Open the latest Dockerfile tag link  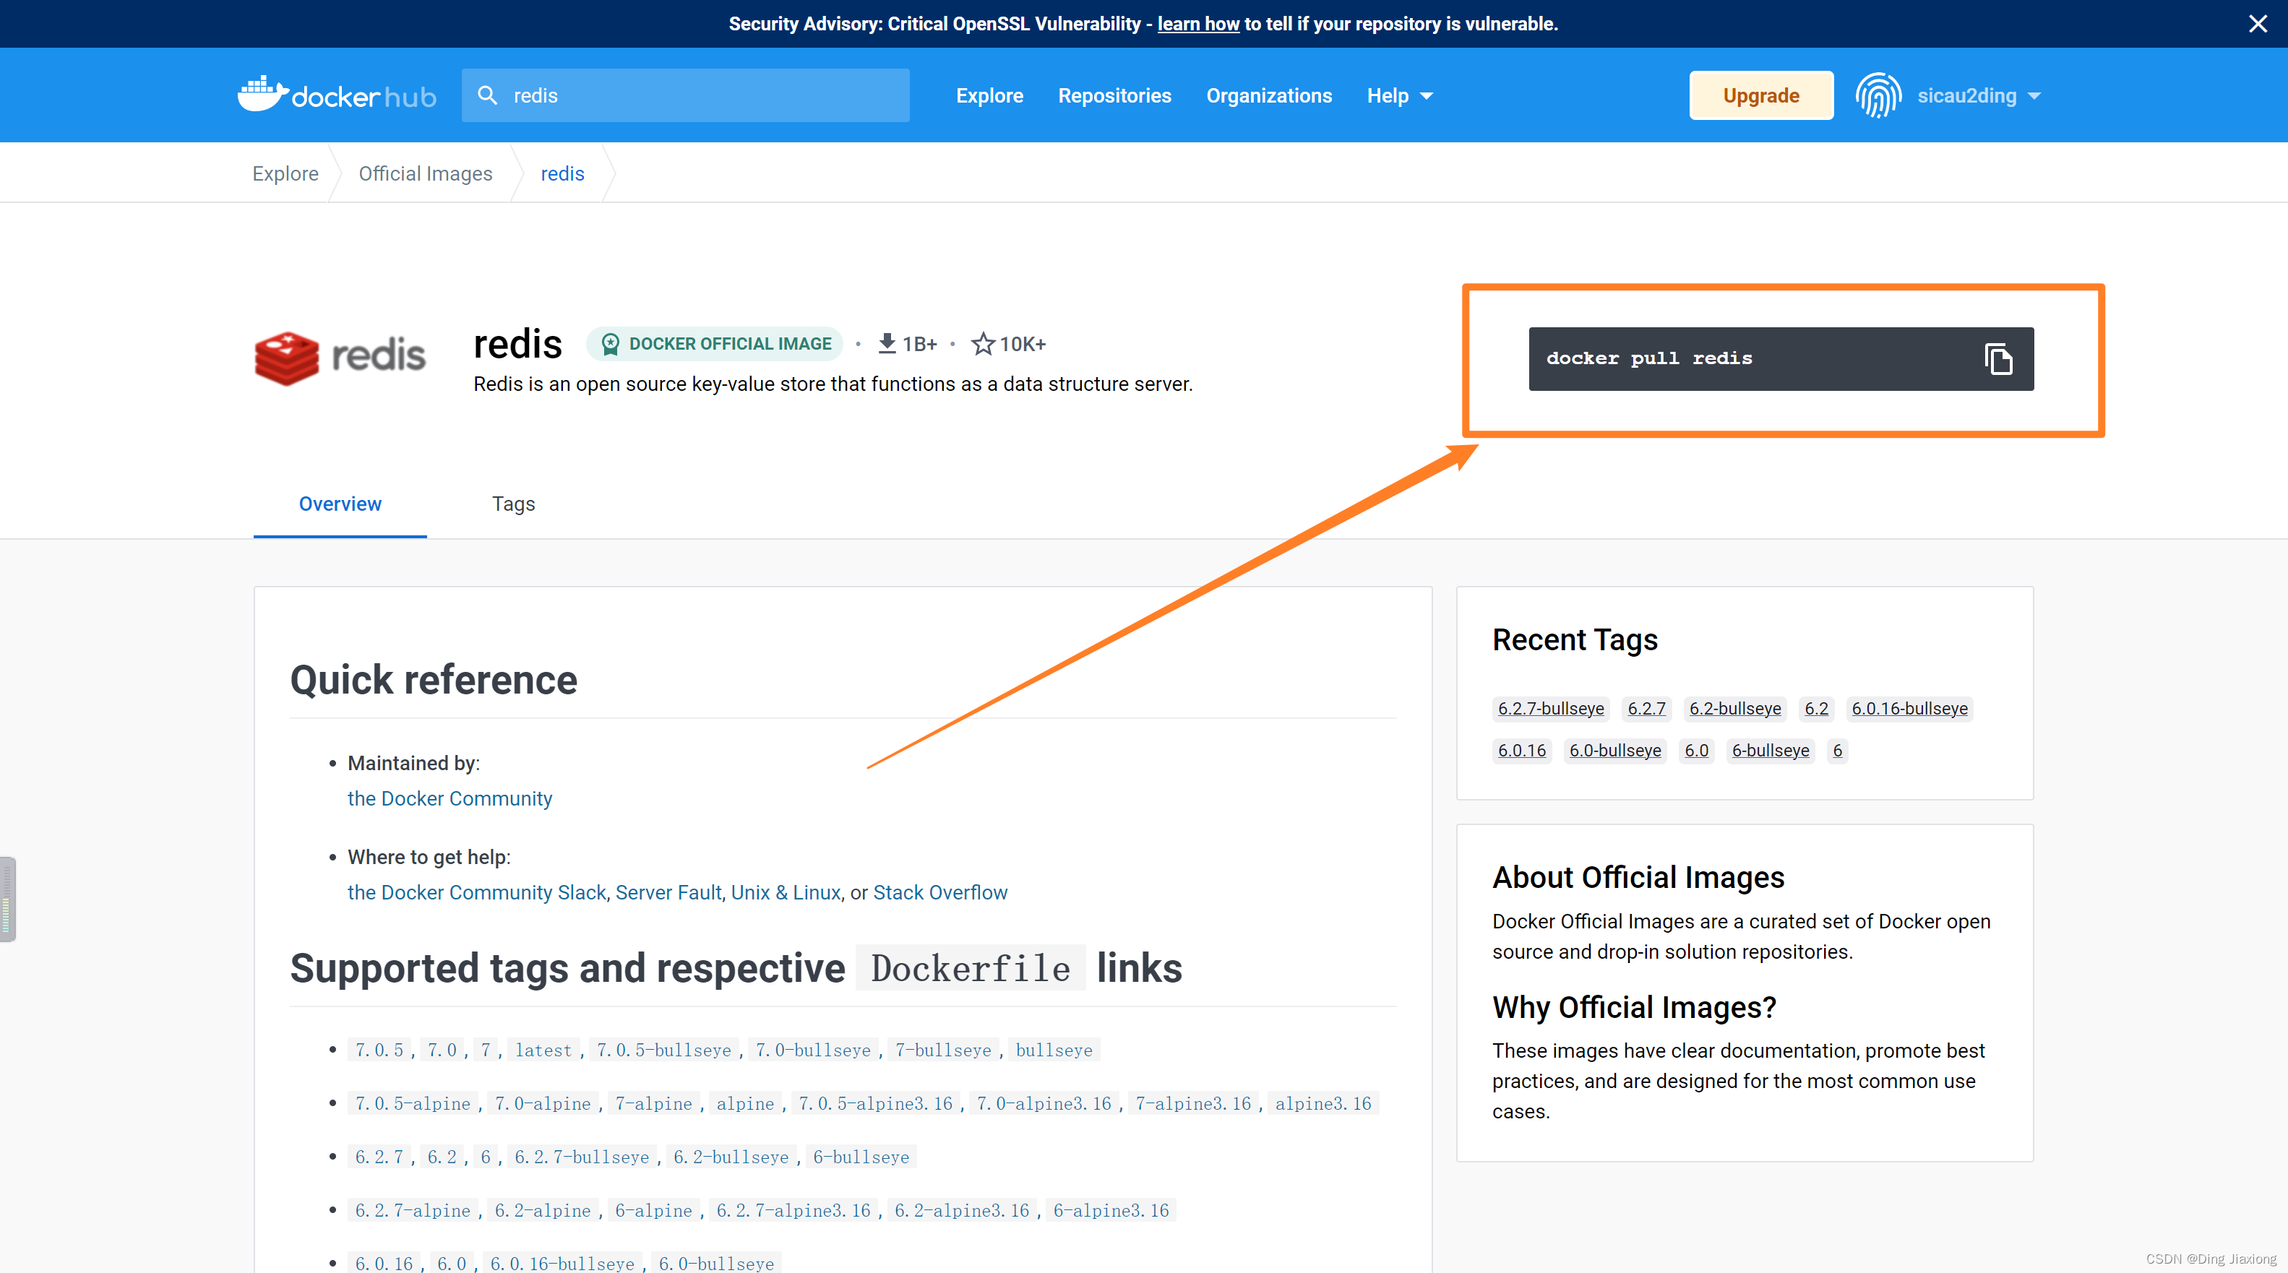click(x=543, y=1049)
